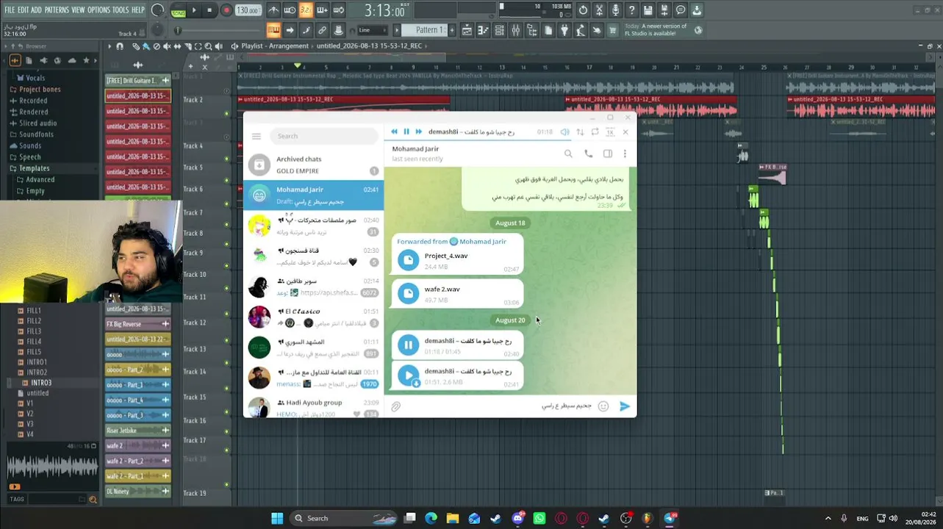The height and width of the screenshot is (529, 943).
Task: Open the FL Studio plugin picker plug icon
Action: (564, 30)
